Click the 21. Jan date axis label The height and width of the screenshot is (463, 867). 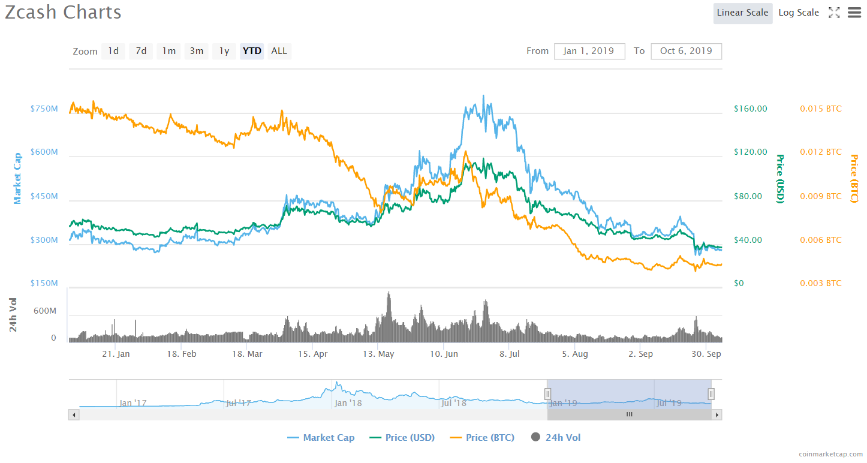pyautogui.click(x=116, y=354)
